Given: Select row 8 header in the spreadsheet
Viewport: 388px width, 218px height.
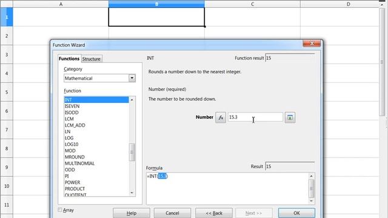Looking at the screenshot, I should [x=7, y=148].
